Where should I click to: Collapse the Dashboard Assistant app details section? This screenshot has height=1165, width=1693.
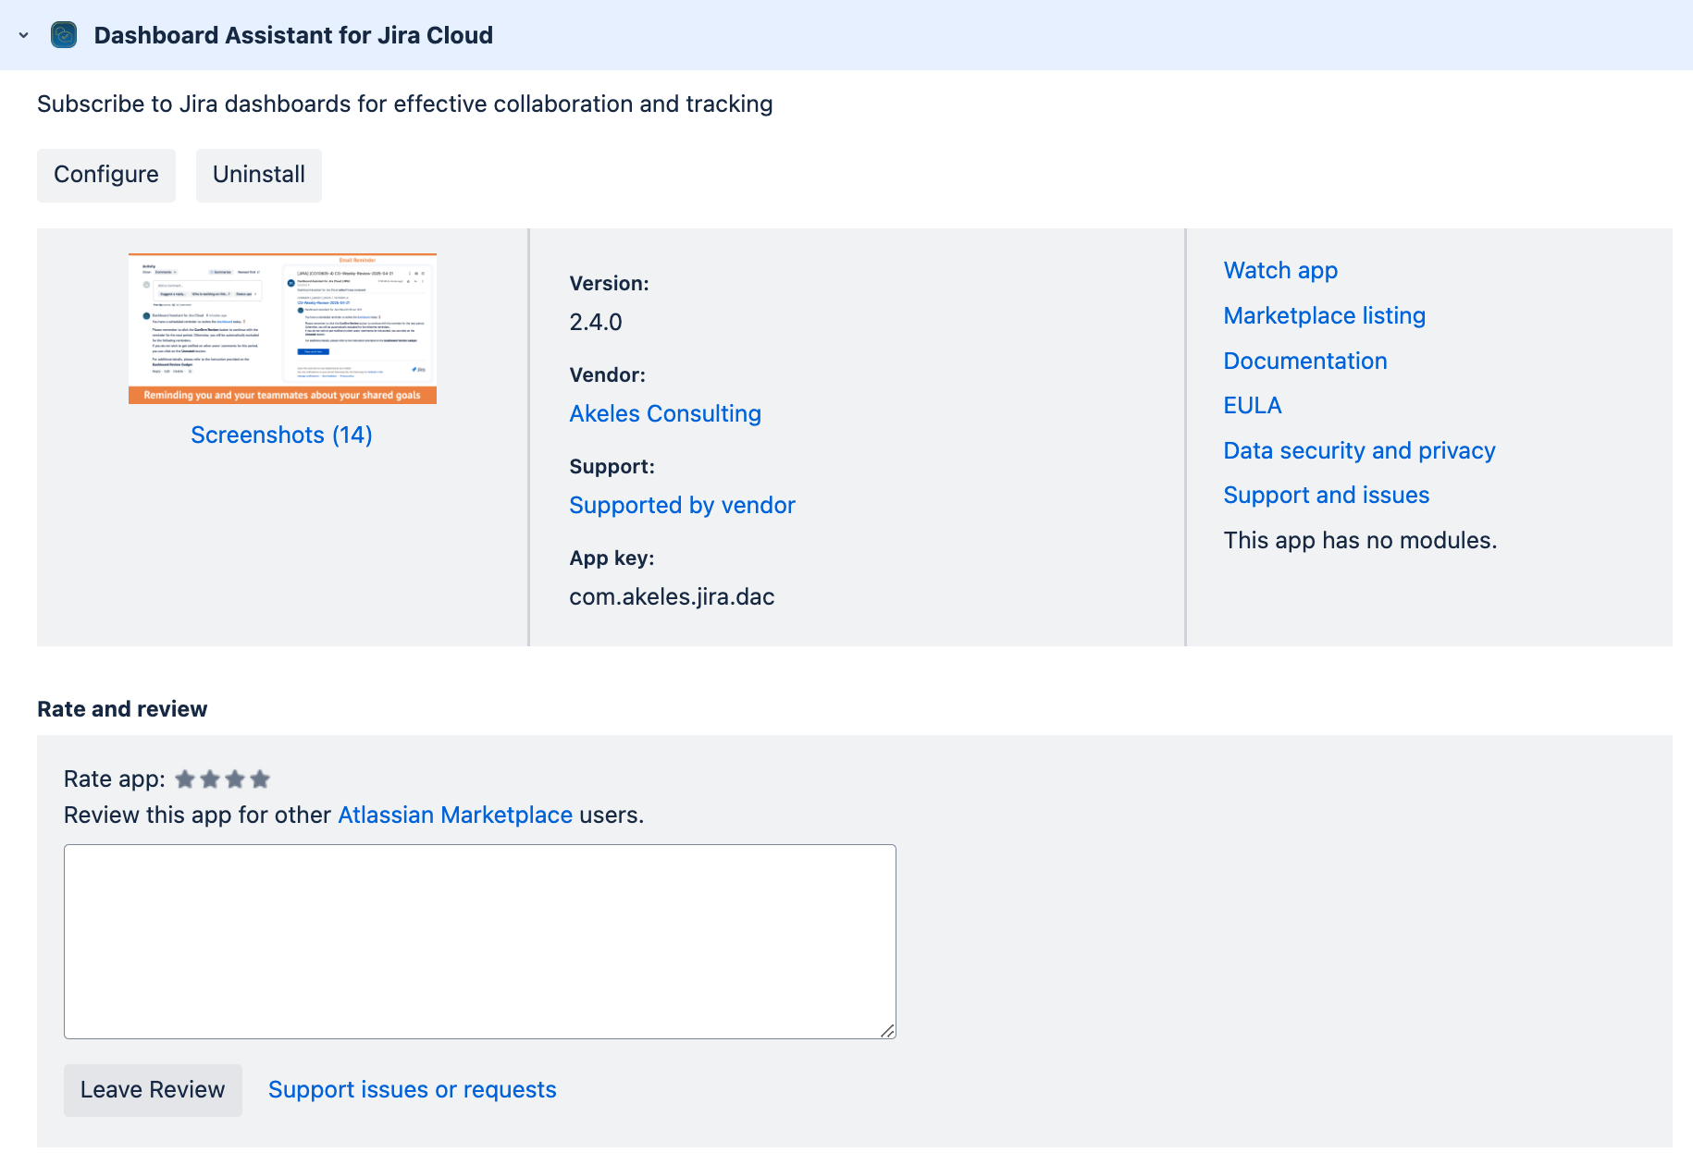21,36
